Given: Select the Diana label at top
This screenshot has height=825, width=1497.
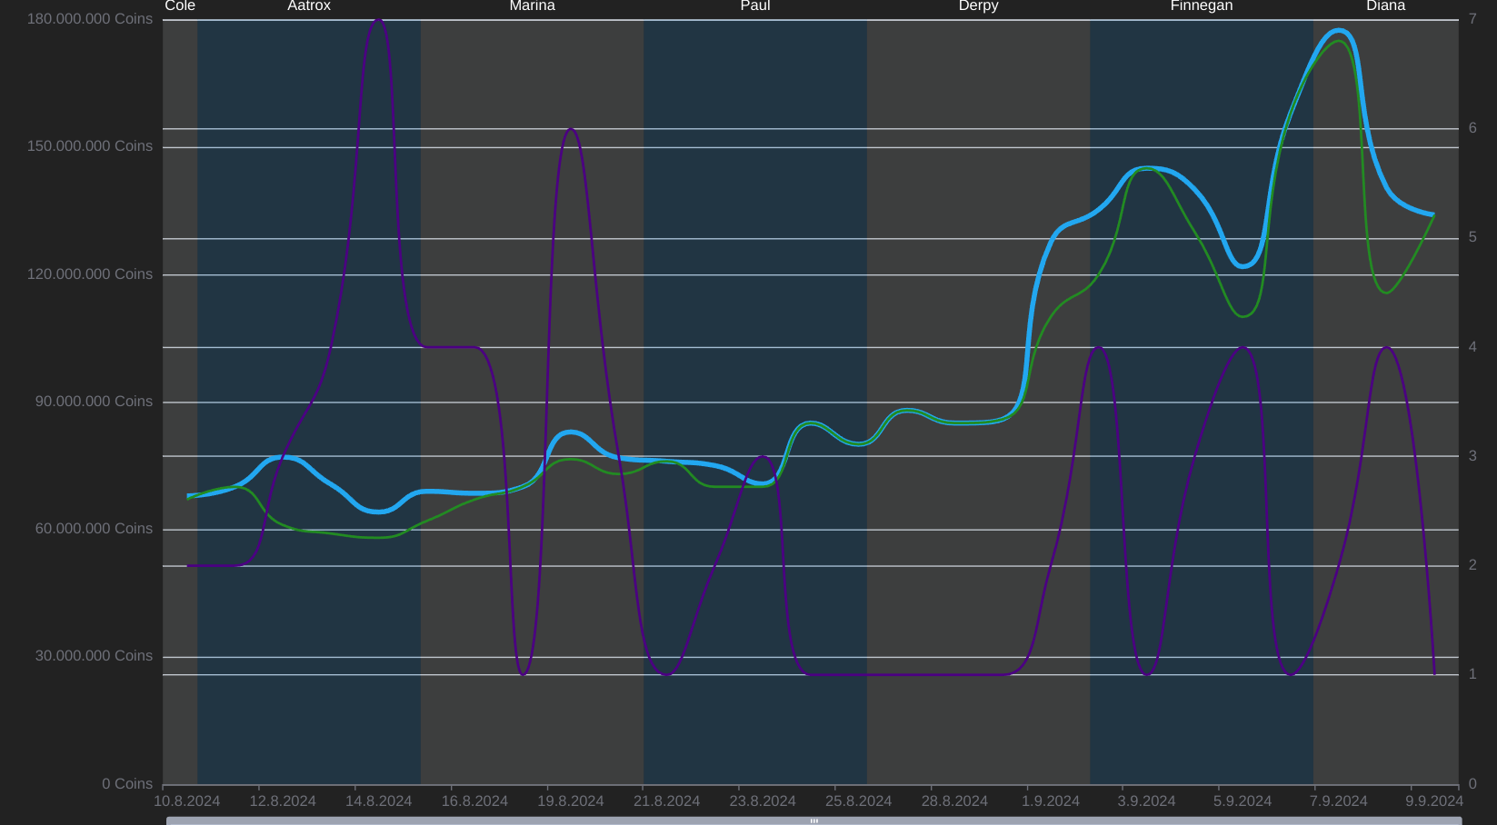Looking at the screenshot, I should [x=1385, y=6].
